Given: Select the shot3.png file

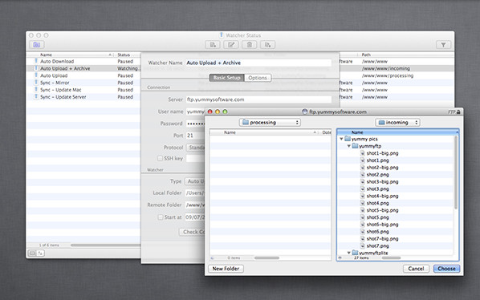Looking at the screenshot, I should pyautogui.click(x=377, y=189).
